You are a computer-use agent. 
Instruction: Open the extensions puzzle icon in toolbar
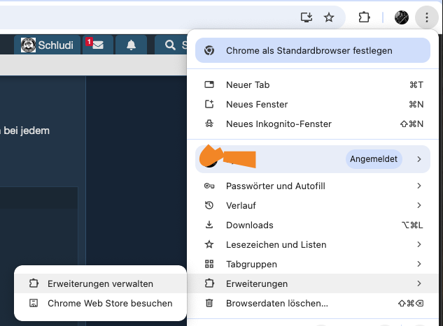364,17
